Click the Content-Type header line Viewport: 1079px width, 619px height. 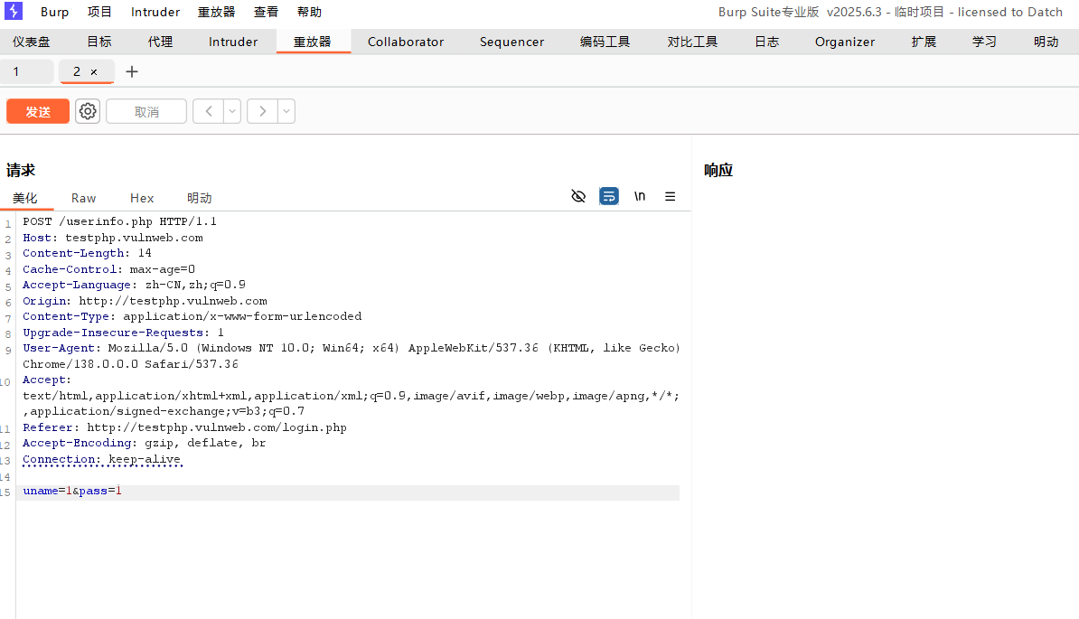point(192,316)
